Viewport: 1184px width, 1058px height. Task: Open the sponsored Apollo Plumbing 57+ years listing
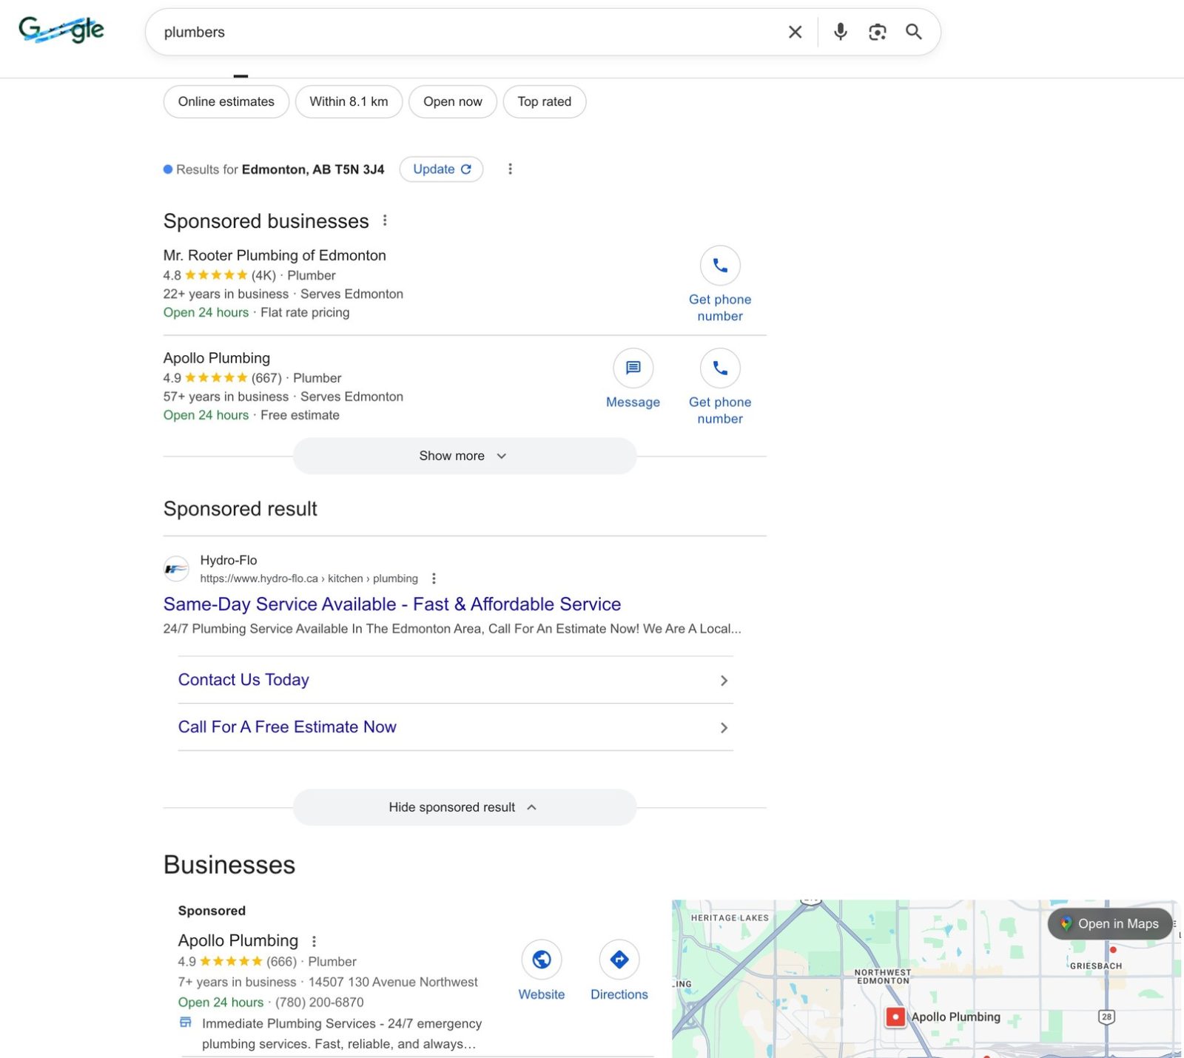coord(217,358)
